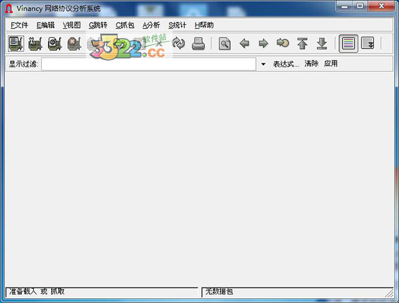Click 清除 to clear the filter
Image resolution: width=399 pixels, height=303 pixels.
[x=311, y=63]
